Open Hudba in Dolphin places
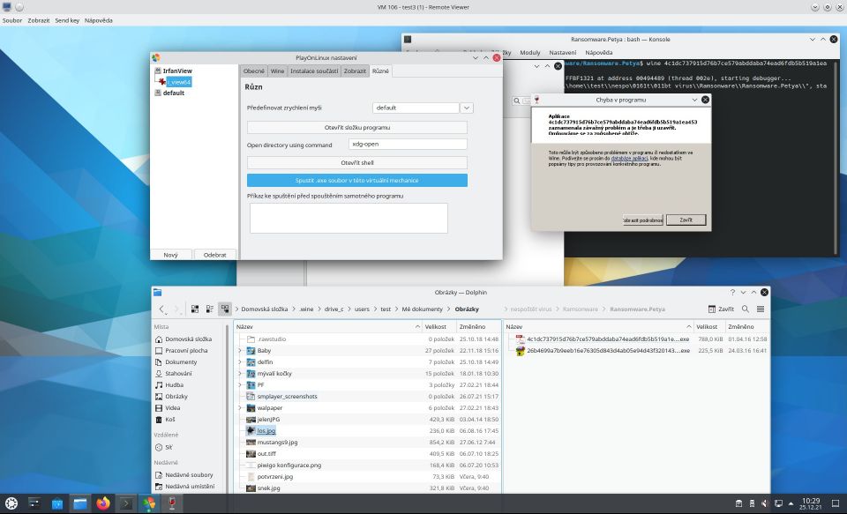The height and width of the screenshot is (514, 847). pyautogui.click(x=175, y=385)
